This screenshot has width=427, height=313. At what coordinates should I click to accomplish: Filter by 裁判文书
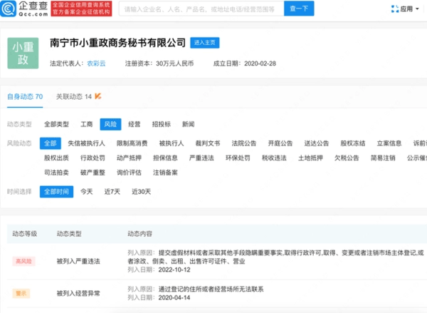tap(208, 143)
